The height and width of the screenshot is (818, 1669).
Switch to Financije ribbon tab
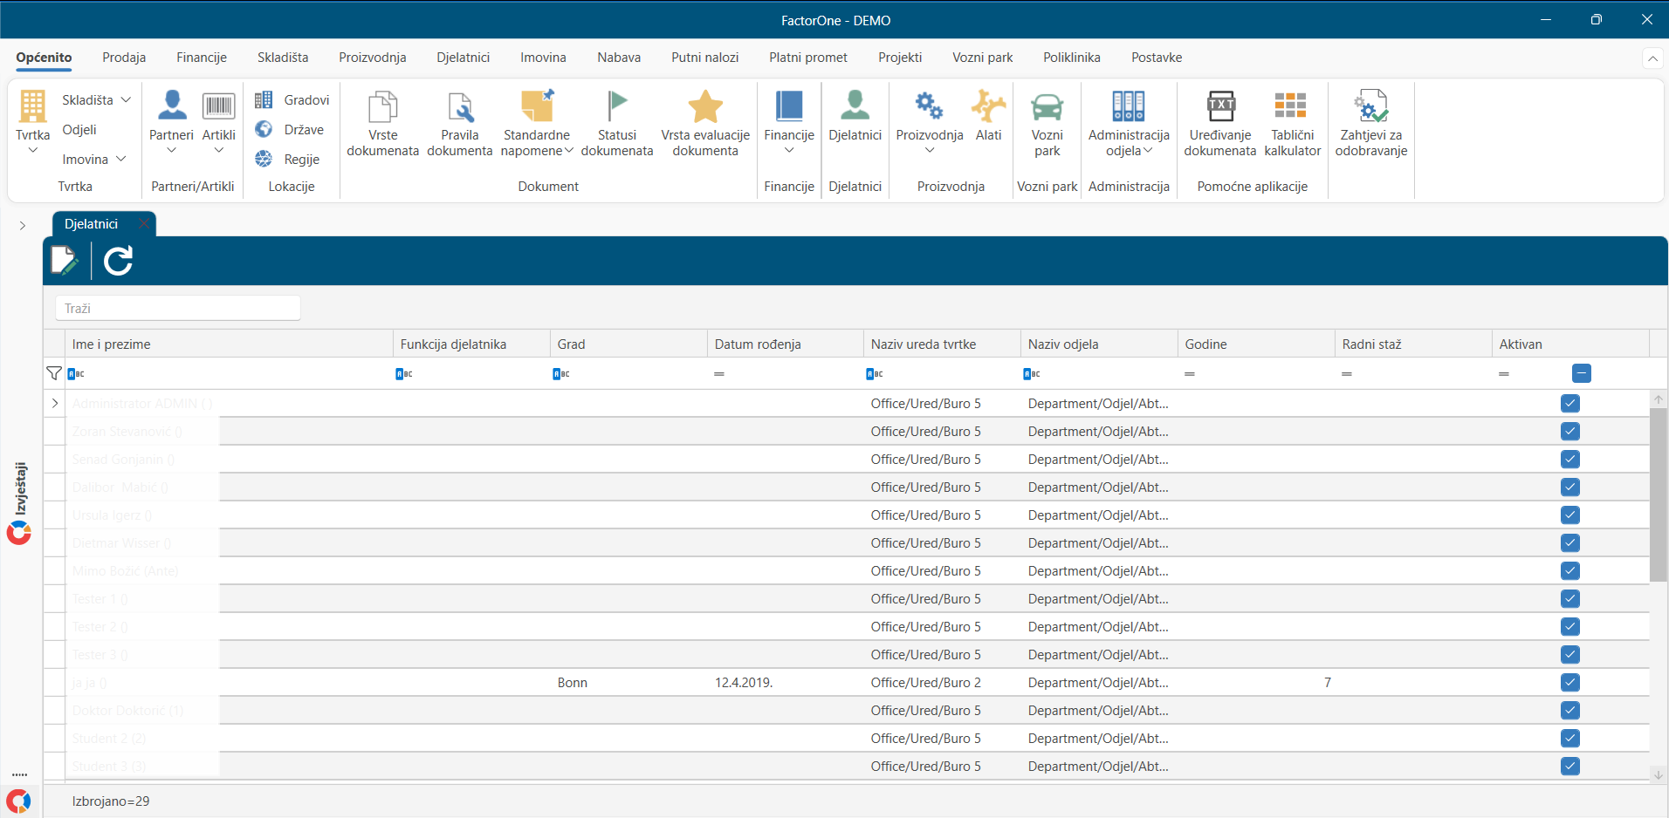pos(202,58)
